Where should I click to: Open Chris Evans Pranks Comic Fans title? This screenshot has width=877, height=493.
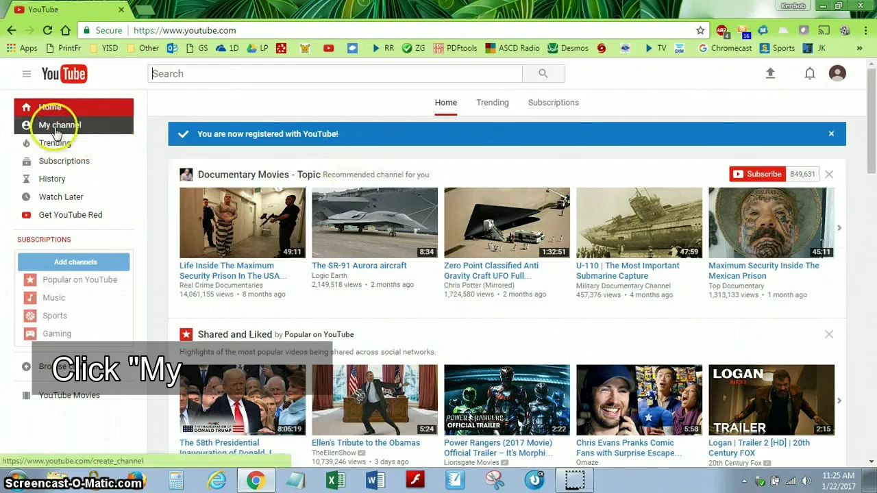pos(630,448)
